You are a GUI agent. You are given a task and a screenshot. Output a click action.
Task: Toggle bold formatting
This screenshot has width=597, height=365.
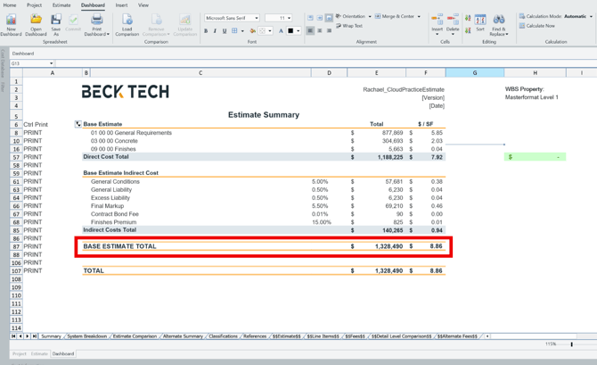(206, 31)
